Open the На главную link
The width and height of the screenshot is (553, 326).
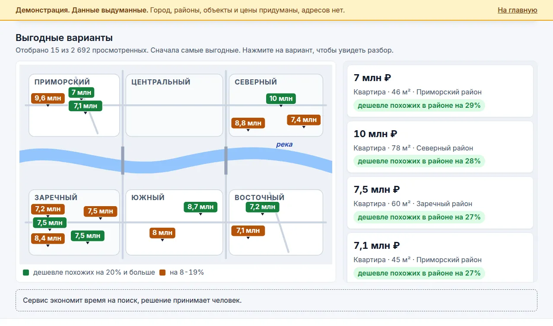pos(517,10)
